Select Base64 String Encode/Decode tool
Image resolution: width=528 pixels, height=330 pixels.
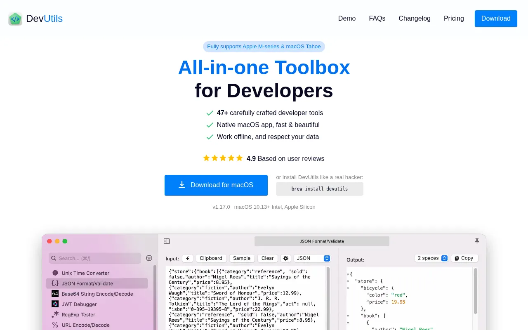pos(97,294)
